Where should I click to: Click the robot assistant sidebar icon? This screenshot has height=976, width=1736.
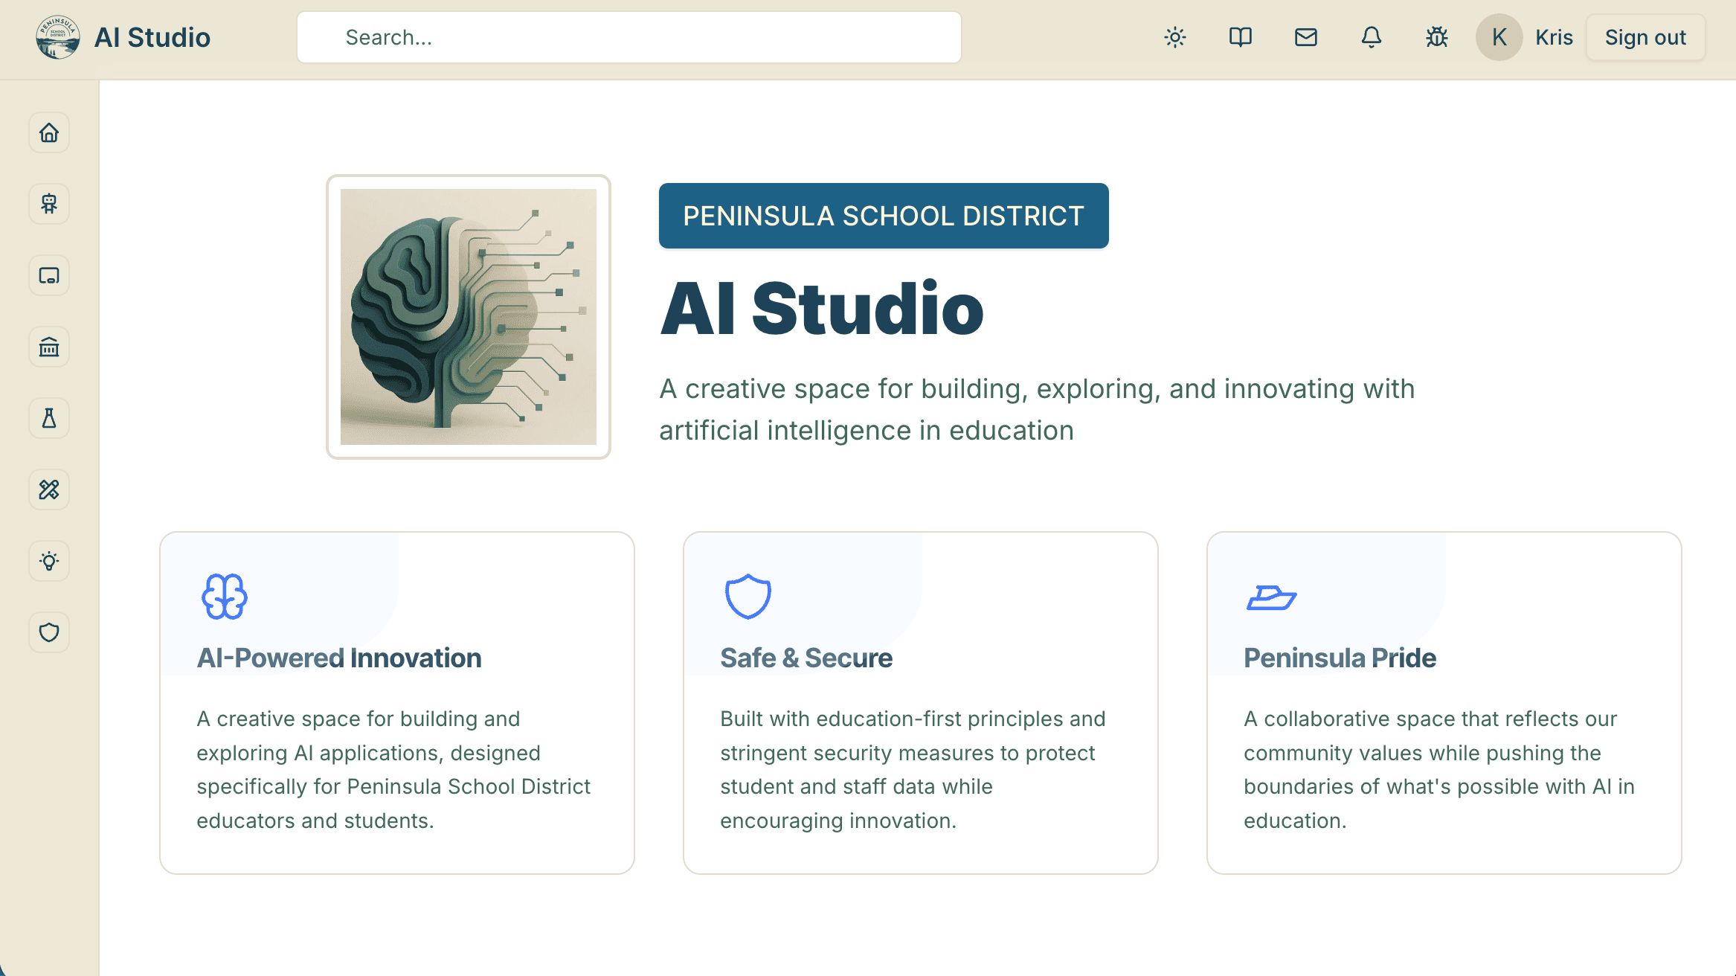(x=49, y=205)
